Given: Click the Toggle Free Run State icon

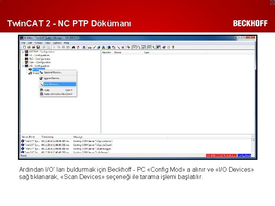Looking at the screenshot, I should point(123,47).
